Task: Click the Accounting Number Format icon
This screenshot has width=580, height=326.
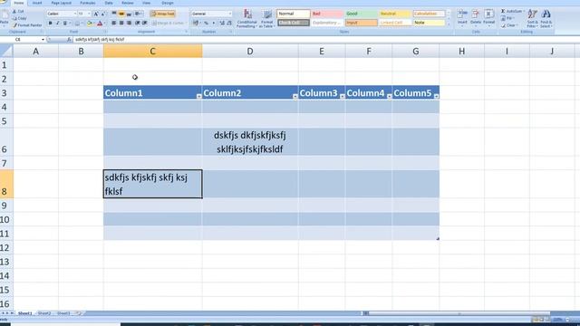Action: click(196, 23)
